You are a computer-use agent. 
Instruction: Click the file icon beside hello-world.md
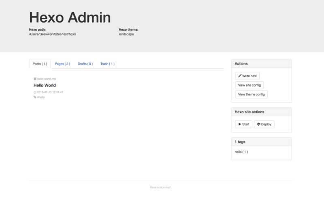coord(35,79)
